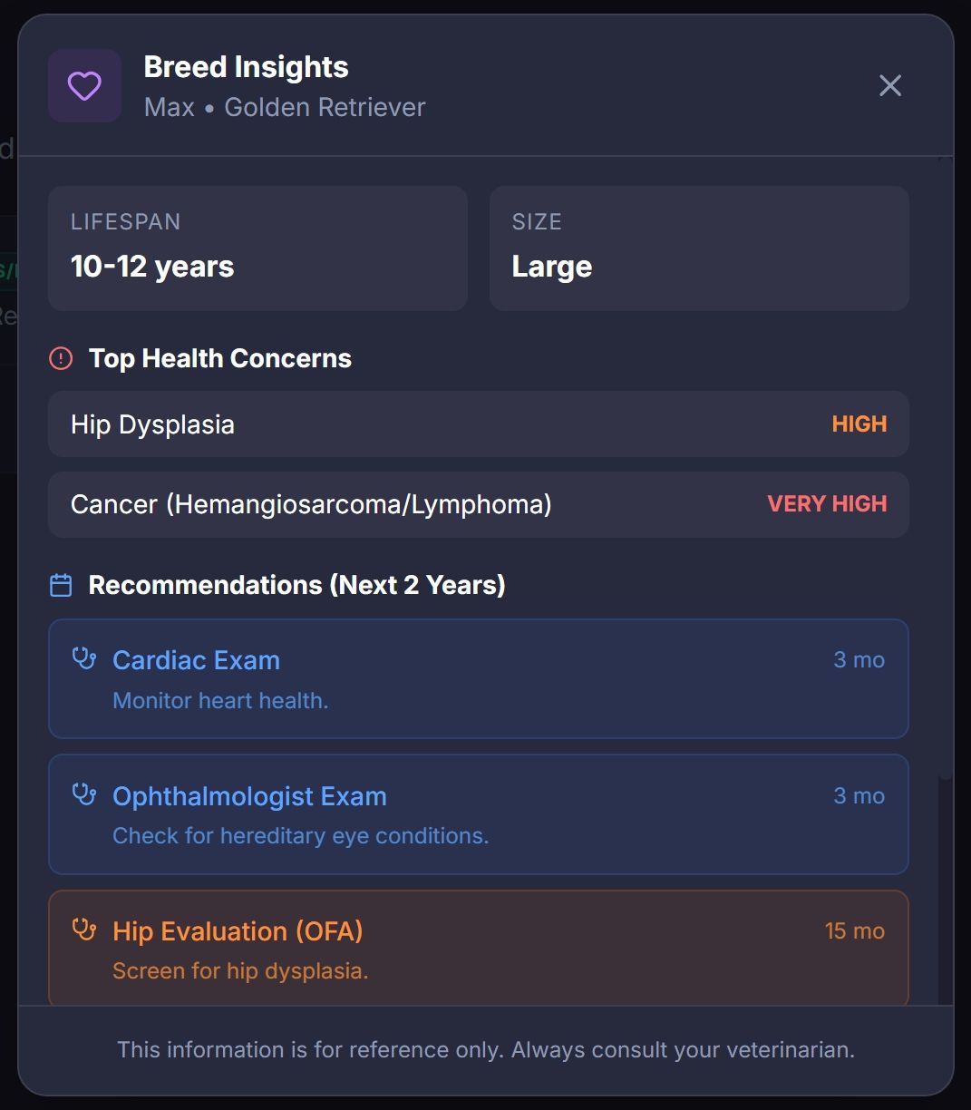Click the calendar icon next to Recommendations

coord(61,585)
